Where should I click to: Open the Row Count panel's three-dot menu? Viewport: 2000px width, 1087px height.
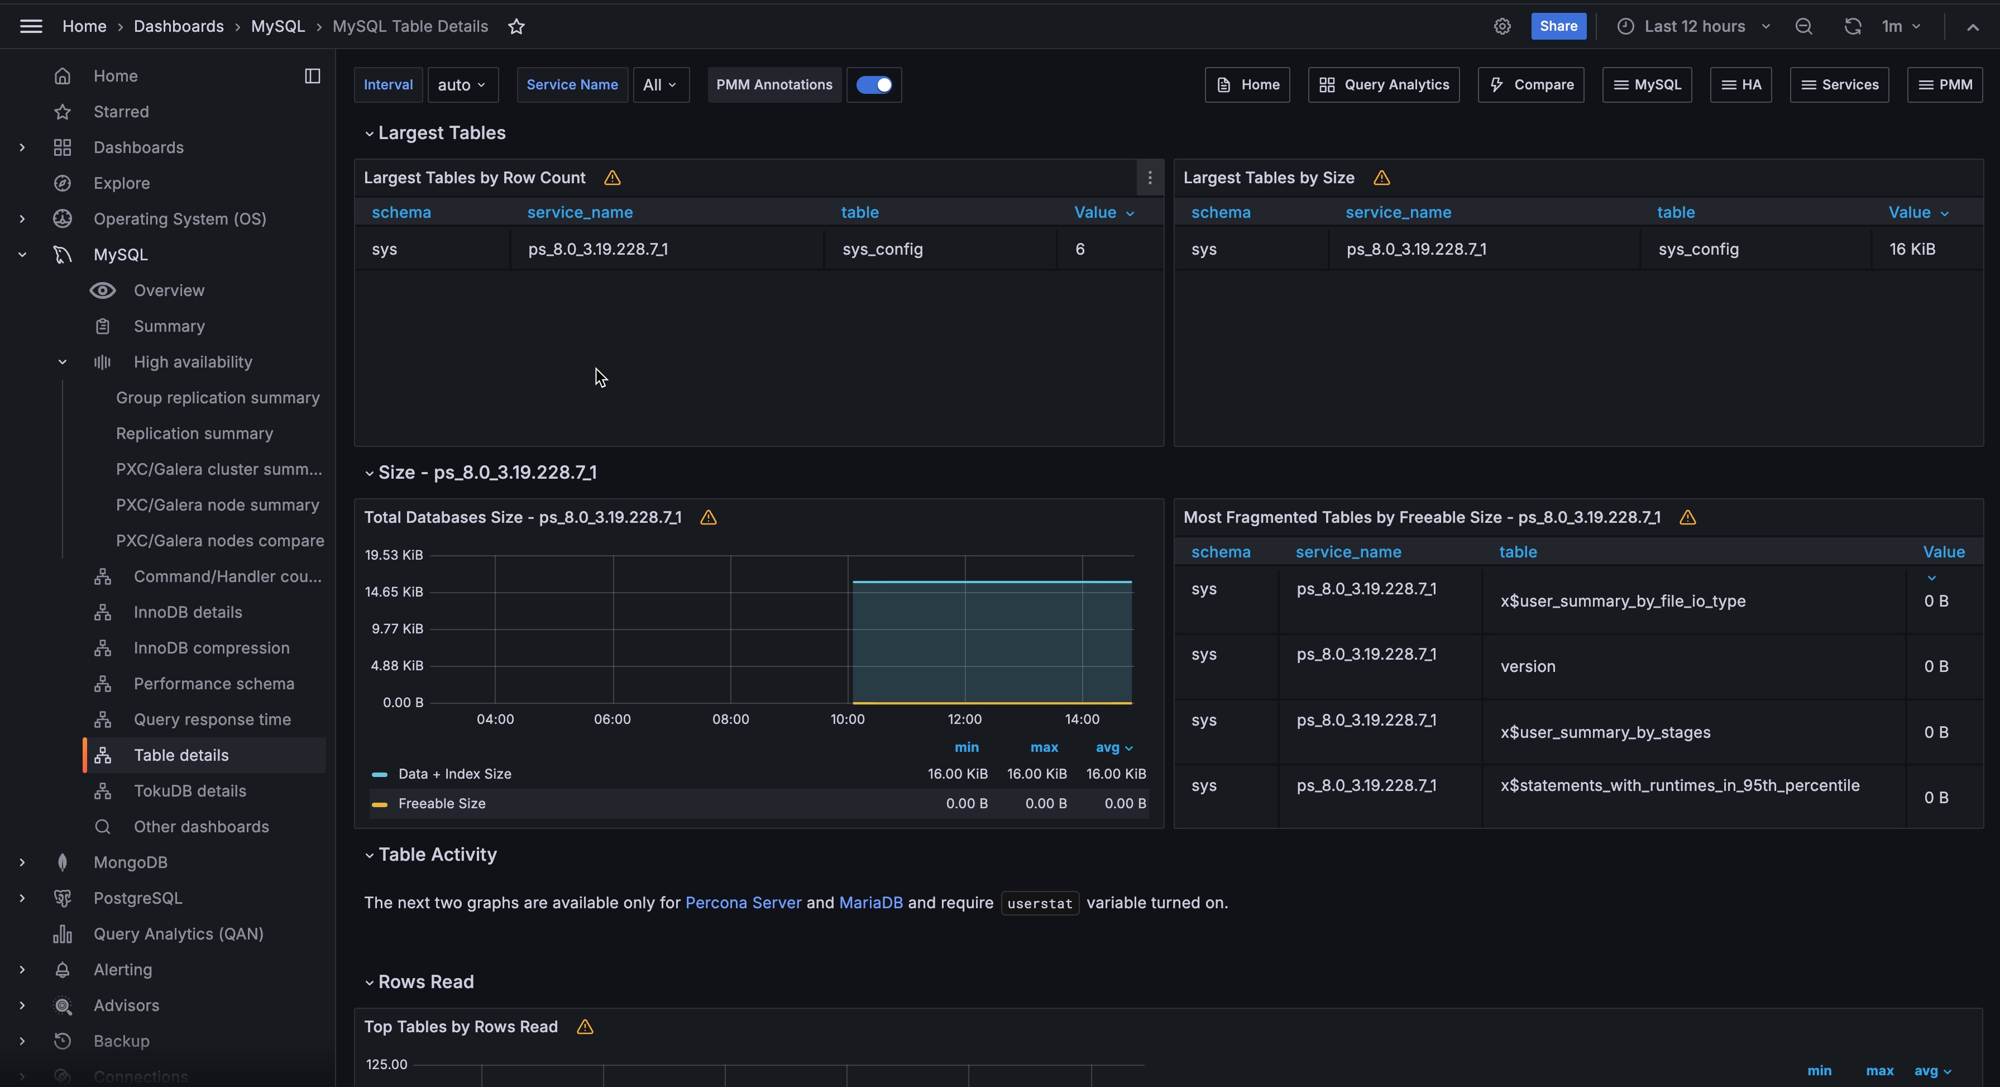[x=1150, y=178]
